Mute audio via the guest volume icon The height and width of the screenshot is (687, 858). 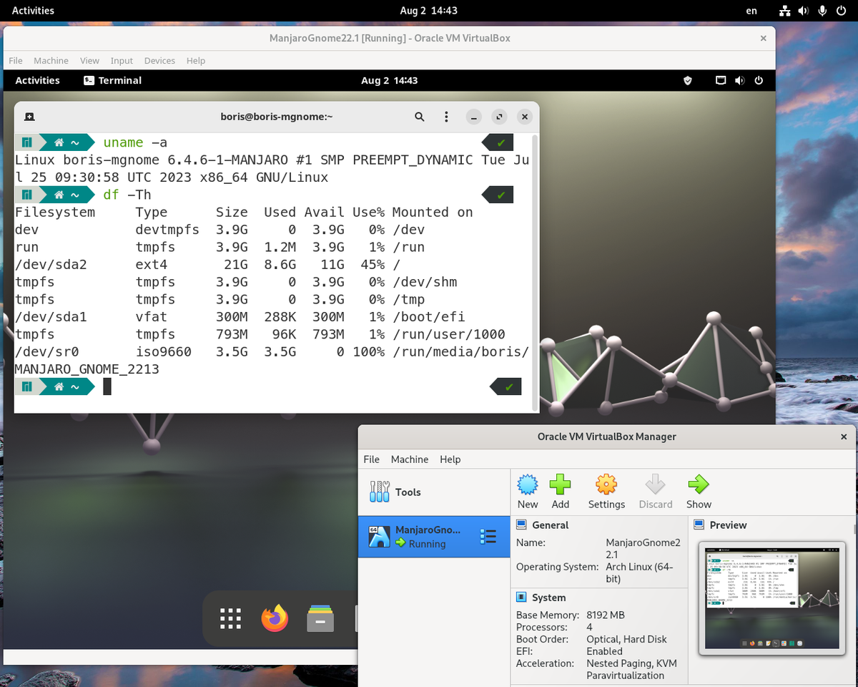click(x=739, y=80)
